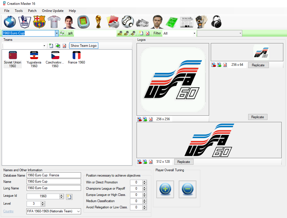Delete the league with toolbar red X
The image size is (287, 218).
[x=148, y=33]
